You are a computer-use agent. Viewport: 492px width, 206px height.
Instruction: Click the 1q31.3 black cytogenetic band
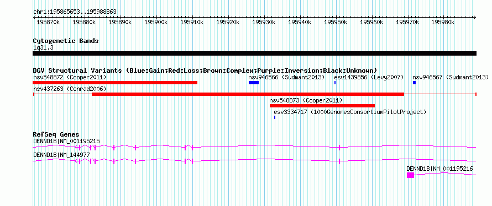[x=254, y=53]
